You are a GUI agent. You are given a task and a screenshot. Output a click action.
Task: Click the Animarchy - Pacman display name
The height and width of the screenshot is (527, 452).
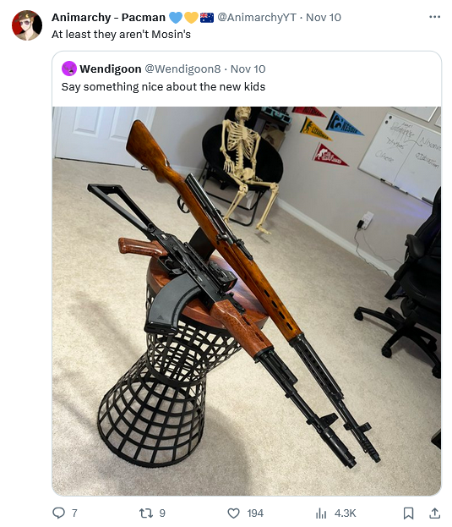[108, 17]
